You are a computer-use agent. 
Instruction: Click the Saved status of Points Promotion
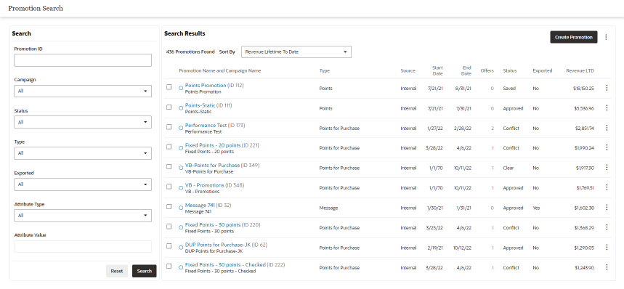click(509, 89)
